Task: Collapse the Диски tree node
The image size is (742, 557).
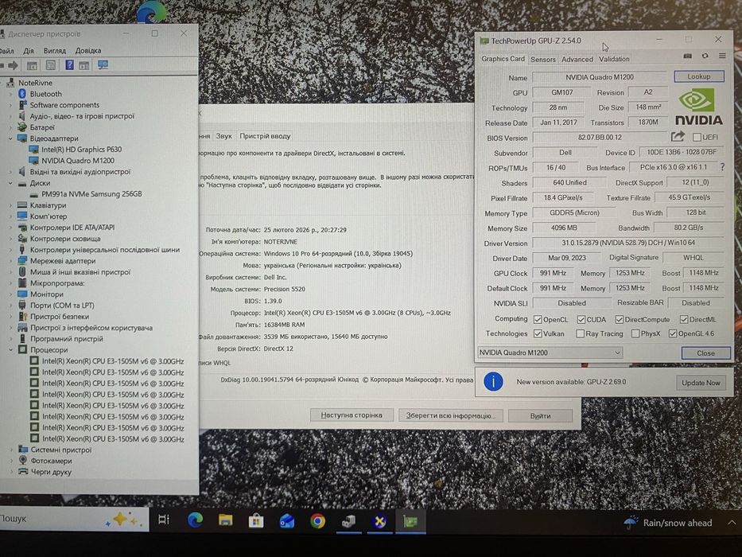Action: [x=10, y=183]
